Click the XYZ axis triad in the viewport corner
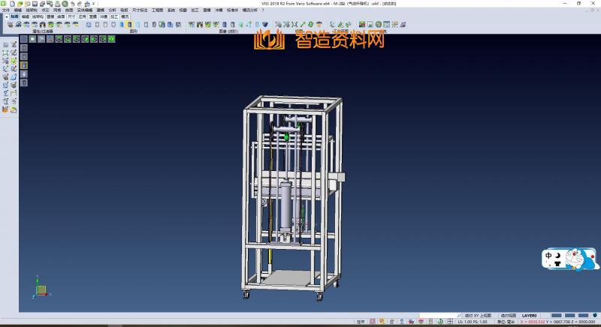 [40, 288]
